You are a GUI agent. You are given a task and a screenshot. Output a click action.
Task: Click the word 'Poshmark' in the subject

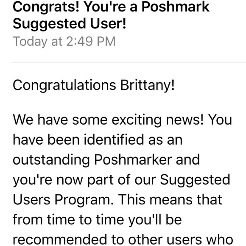point(176,7)
